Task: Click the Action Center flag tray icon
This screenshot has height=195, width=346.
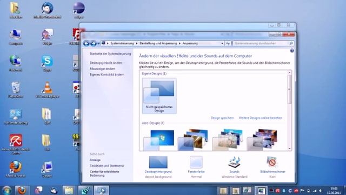Action: point(302,191)
